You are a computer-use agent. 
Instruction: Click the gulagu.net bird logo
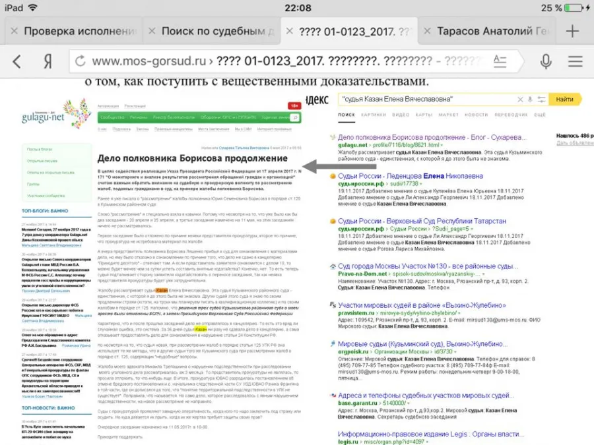pyautogui.click(x=57, y=113)
